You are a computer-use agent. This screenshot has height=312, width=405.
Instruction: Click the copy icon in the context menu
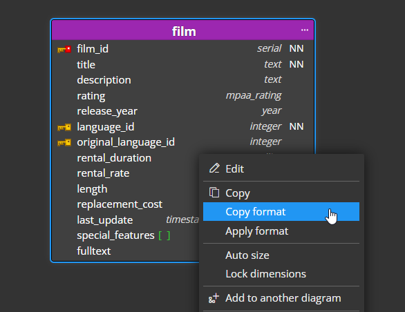pos(214,193)
